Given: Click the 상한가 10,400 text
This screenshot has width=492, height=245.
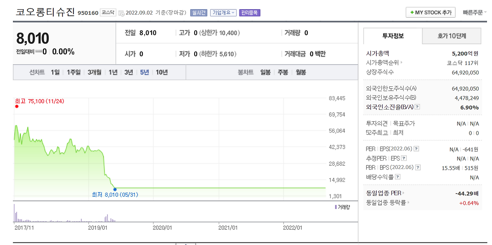Looking at the screenshot, I should coord(219,33).
